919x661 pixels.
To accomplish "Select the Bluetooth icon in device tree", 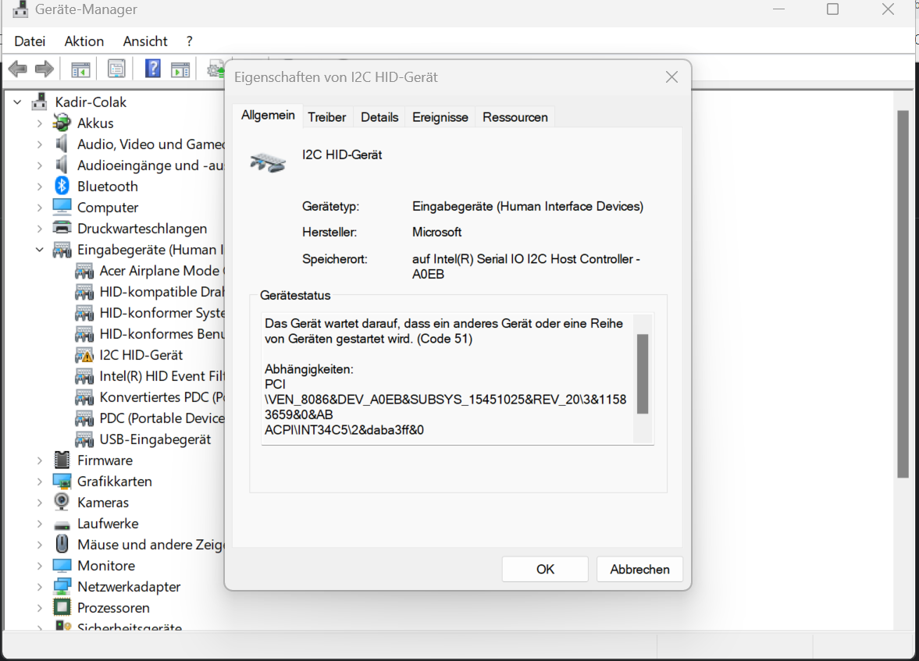I will 62,187.
